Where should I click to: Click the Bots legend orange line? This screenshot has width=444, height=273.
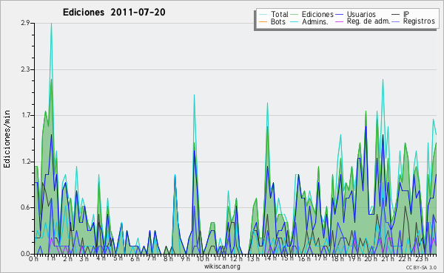tap(263, 21)
